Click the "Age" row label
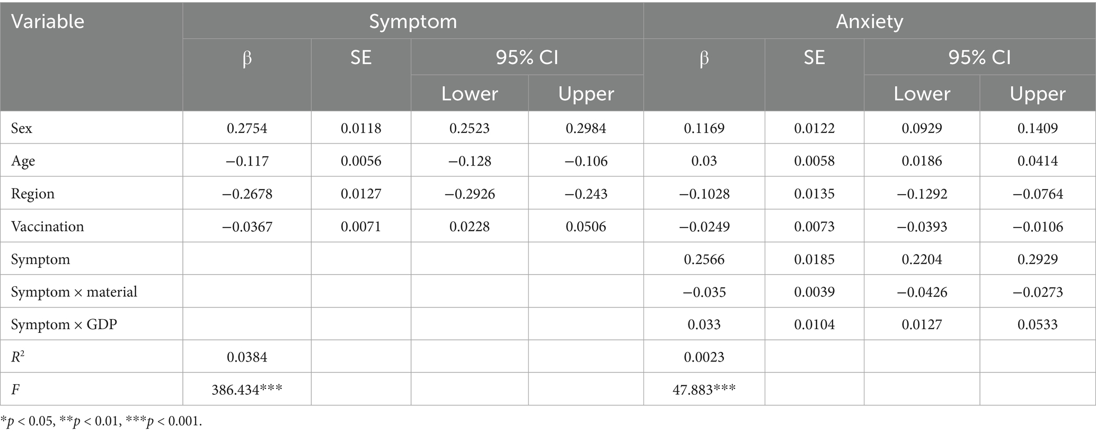The image size is (1096, 434). pyautogui.click(x=23, y=161)
